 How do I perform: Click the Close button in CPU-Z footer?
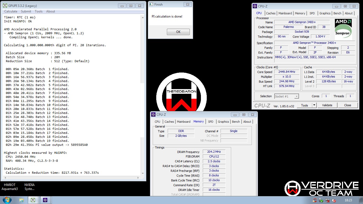click(x=348, y=105)
